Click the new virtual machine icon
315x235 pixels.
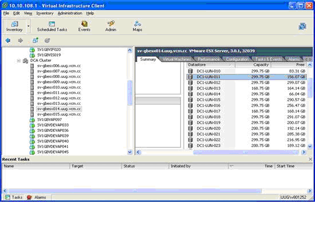point(36,40)
